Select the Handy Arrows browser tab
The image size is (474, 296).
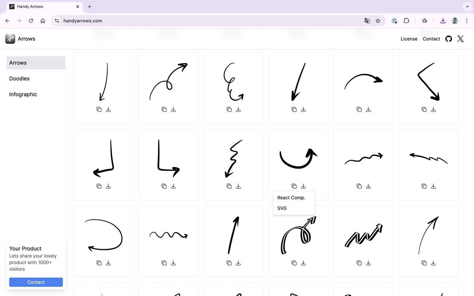point(44,7)
